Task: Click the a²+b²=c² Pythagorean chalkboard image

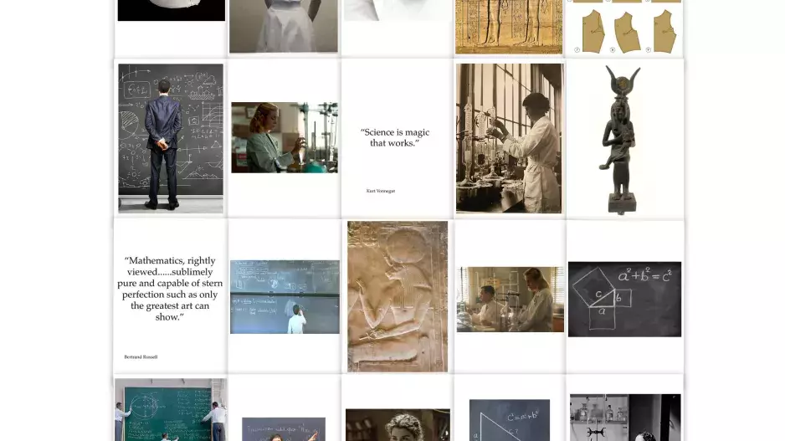Action: pyautogui.click(x=624, y=300)
